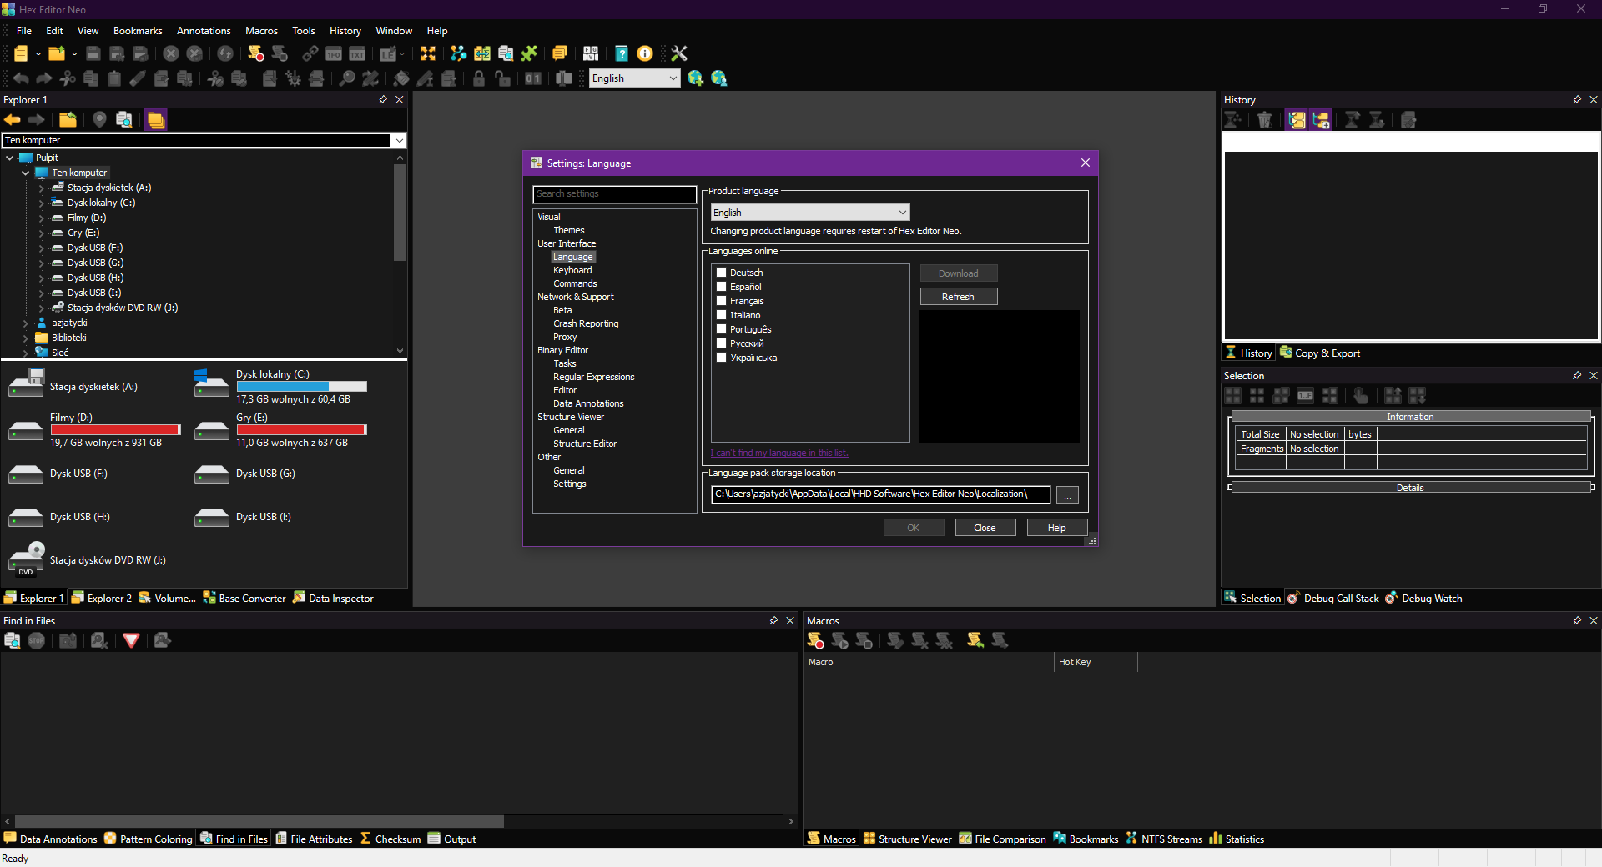Image resolution: width=1602 pixels, height=867 pixels.
Task: Click the Help button in Settings dialog
Action: pyautogui.click(x=1056, y=528)
